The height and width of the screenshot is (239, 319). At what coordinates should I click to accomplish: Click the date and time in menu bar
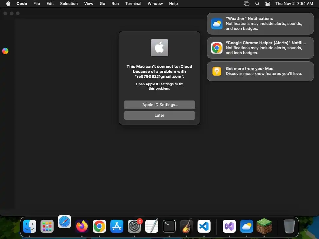point(294,4)
